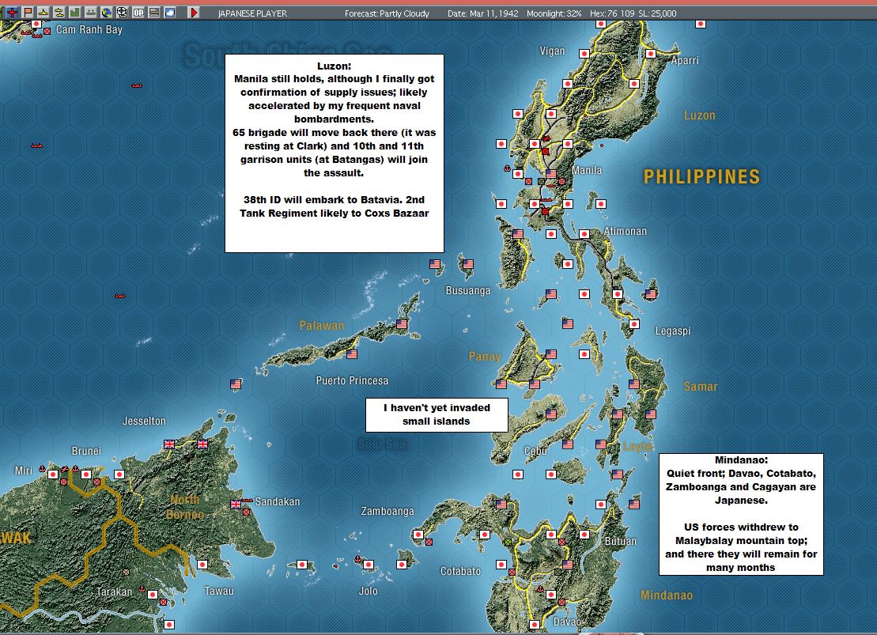This screenshot has width=877, height=635.
Task: Click the Moonlight: 32% status text
Action: (x=554, y=13)
